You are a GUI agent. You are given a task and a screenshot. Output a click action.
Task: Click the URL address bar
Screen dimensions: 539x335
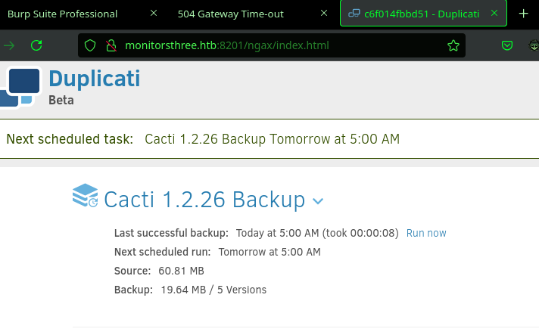(x=272, y=45)
